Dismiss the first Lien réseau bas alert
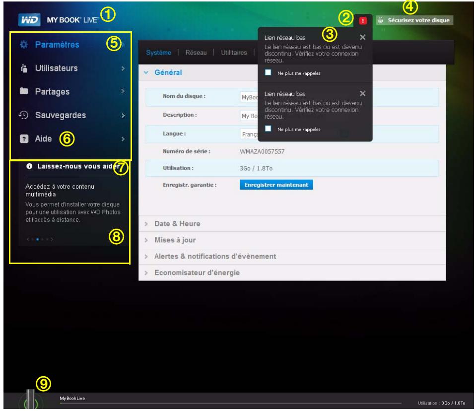The image size is (476, 411). (x=362, y=37)
